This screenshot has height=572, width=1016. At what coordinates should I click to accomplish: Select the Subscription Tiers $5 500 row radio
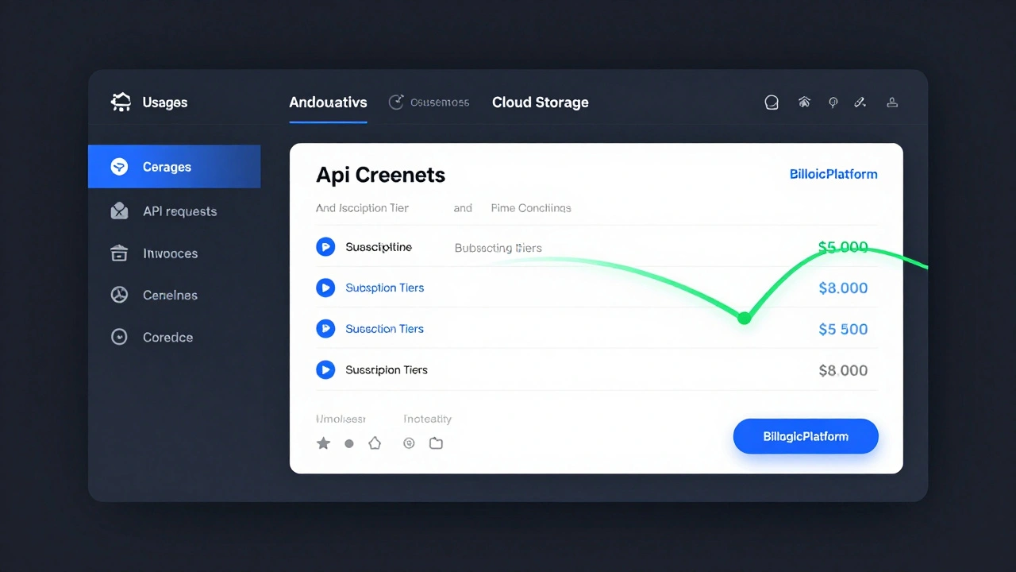pyautogui.click(x=325, y=329)
